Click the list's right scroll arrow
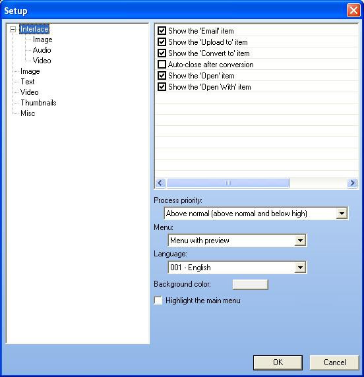Viewport: 364px width, 377px height. pyautogui.click(x=352, y=183)
